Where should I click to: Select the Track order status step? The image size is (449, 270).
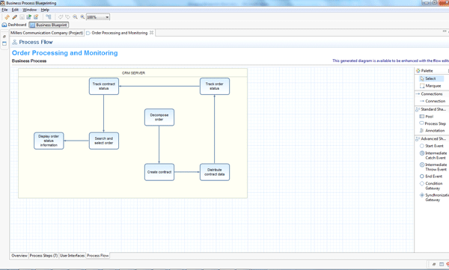(215, 86)
